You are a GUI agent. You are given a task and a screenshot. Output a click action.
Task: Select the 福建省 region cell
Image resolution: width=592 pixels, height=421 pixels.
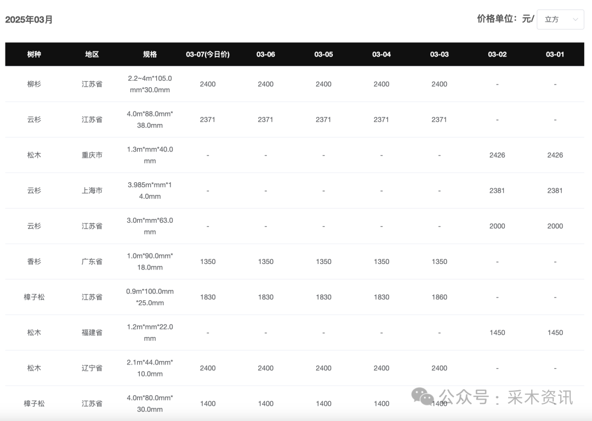pos(92,333)
